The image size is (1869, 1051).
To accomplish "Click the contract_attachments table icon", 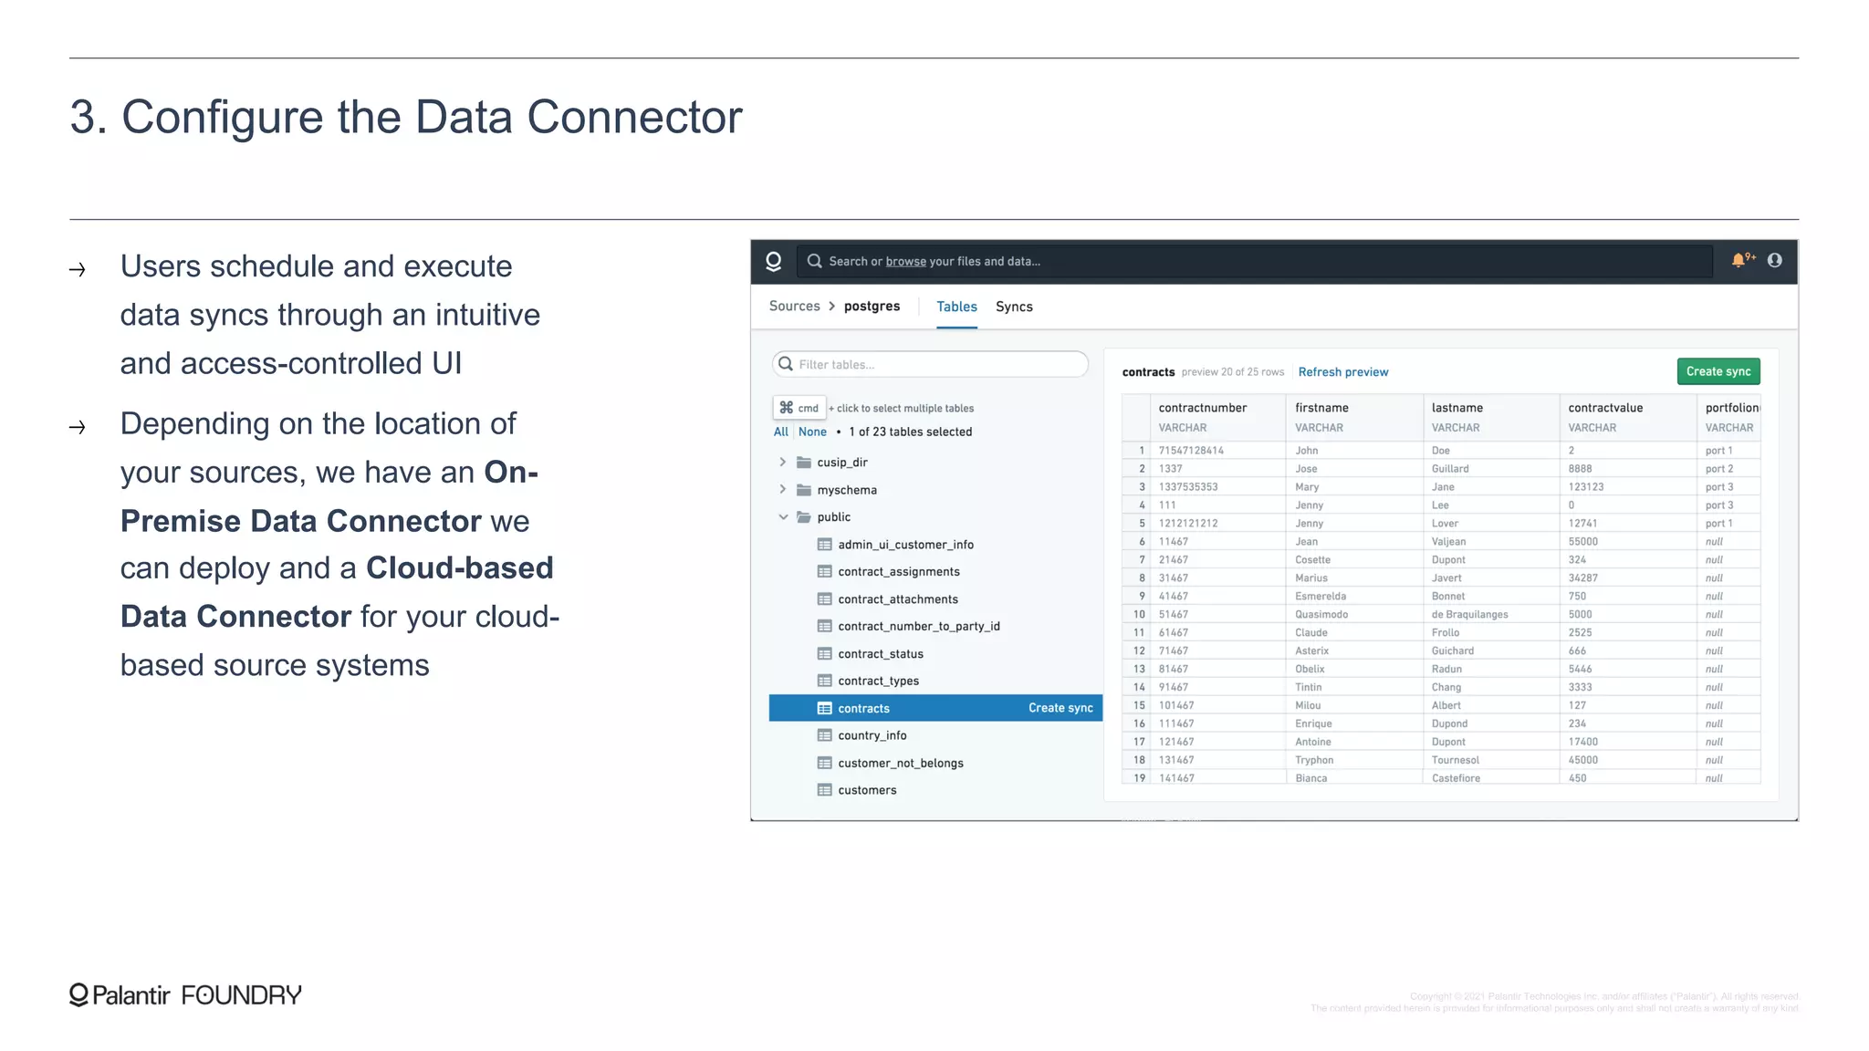I will click(x=824, y=599).
